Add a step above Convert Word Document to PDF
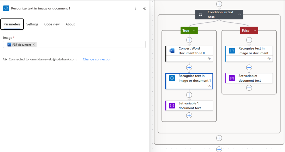This screenshot has width=285, height=152. coord(189,40)
